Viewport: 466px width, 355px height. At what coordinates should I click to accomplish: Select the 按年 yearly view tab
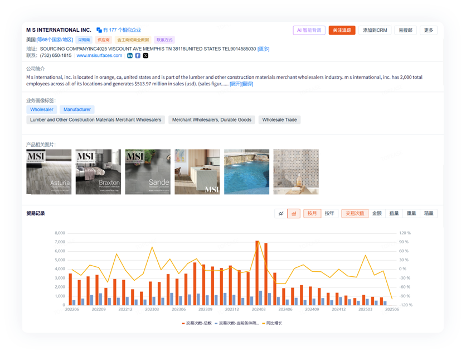329,213
